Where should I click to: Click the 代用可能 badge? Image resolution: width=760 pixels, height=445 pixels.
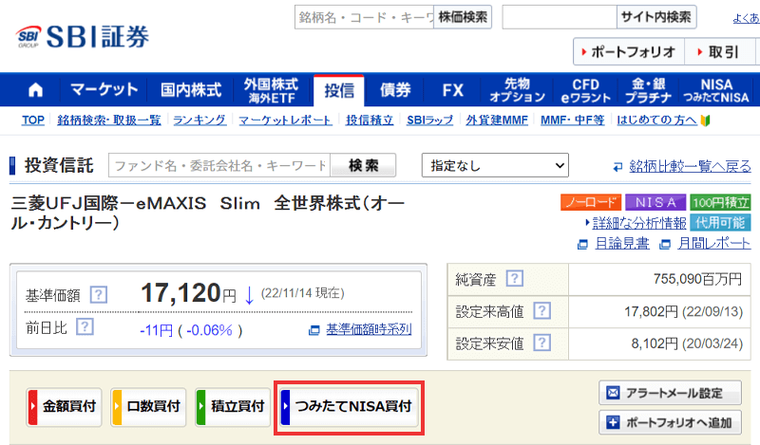[720, 223]
